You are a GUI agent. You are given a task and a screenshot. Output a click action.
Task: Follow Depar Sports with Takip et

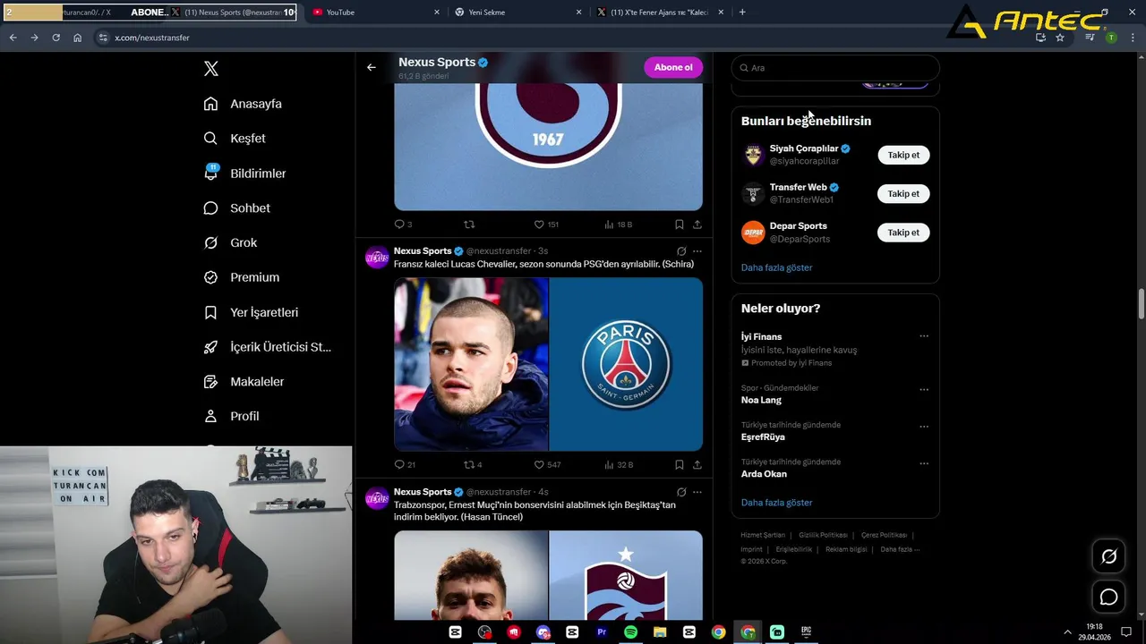[903, 233]
